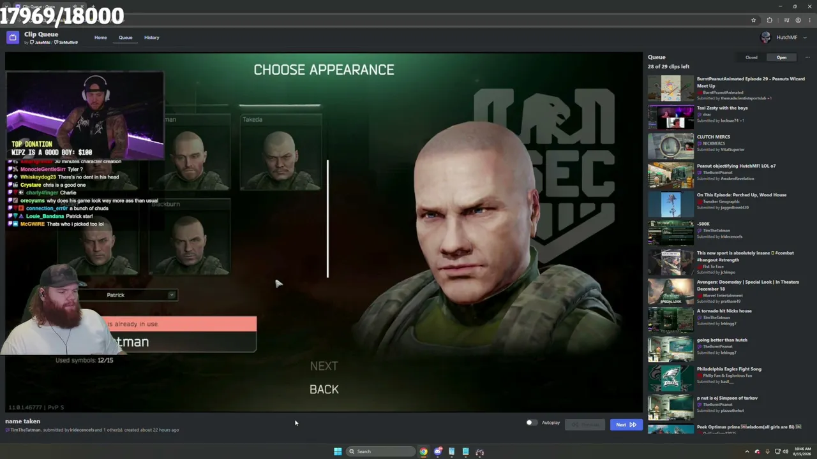817x459 pixels.
Task: Click the '-500K' clip title
Action: click(703, 224)
